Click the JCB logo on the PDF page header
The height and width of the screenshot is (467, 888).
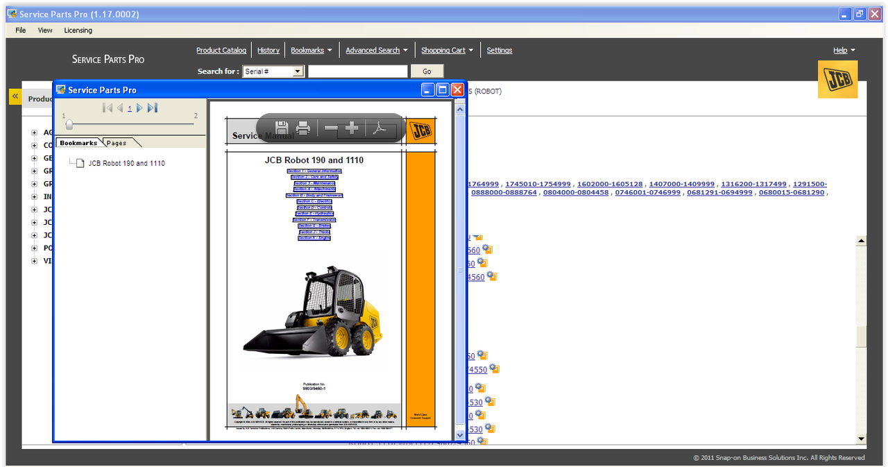point(420,131)
